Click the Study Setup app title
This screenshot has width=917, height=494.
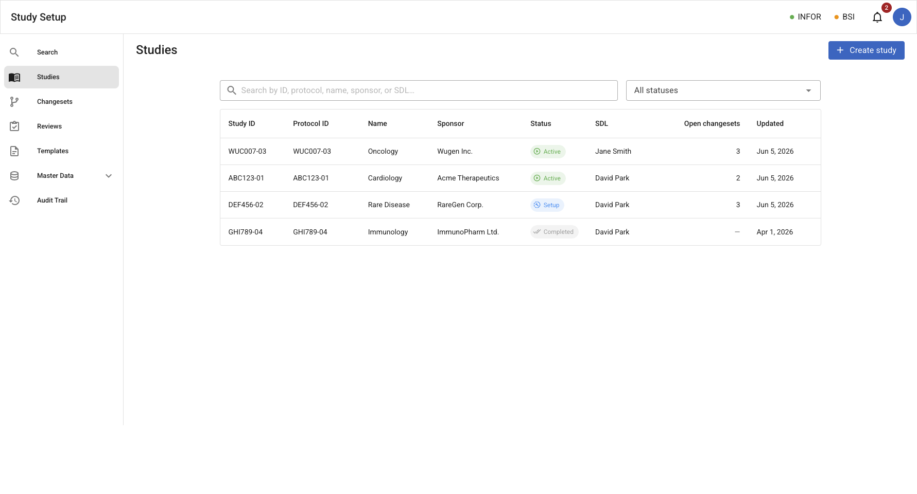pos(39,17)
